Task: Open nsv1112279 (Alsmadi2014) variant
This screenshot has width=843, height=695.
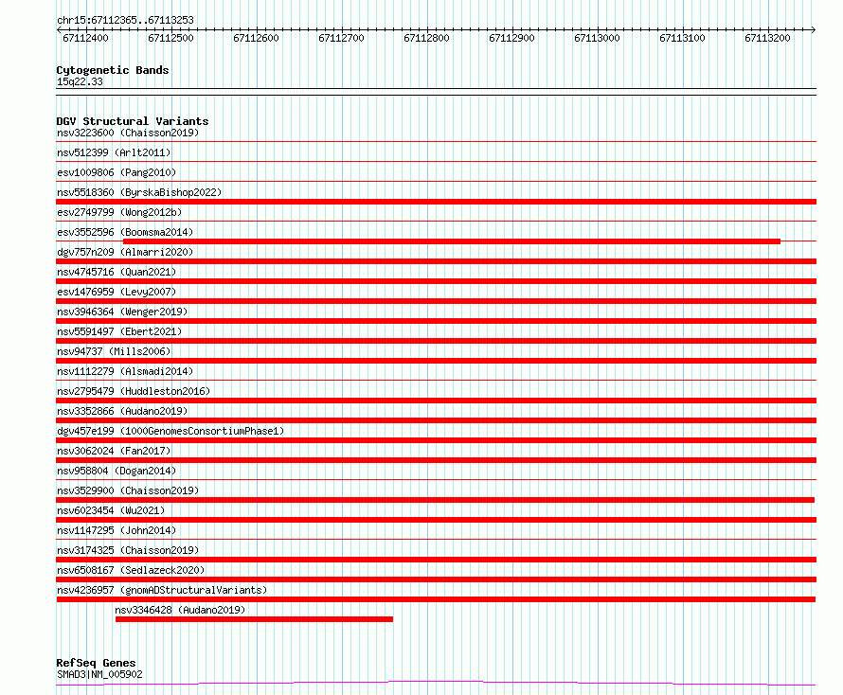Action: coord(125,371)
